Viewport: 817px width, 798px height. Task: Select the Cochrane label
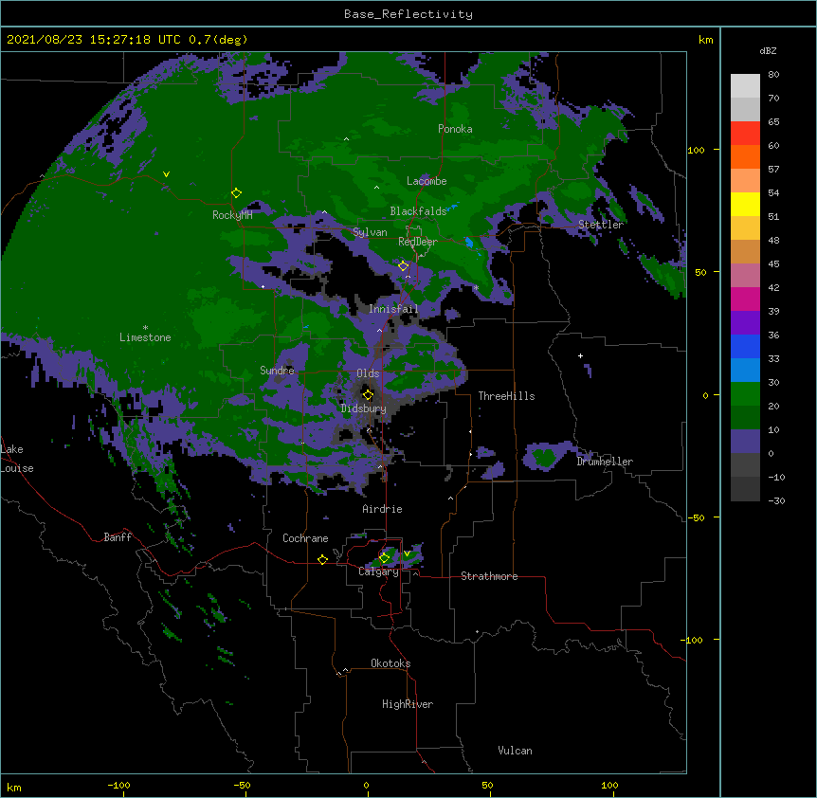[x=305, y=538]
